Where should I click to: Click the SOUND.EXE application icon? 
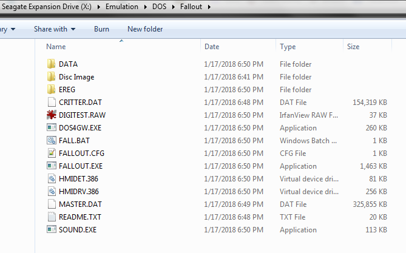coord(52,229)
